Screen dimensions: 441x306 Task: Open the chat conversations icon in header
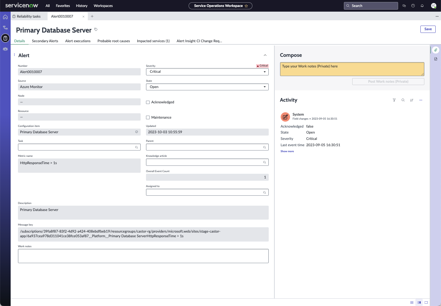click(x=404, y=6)
